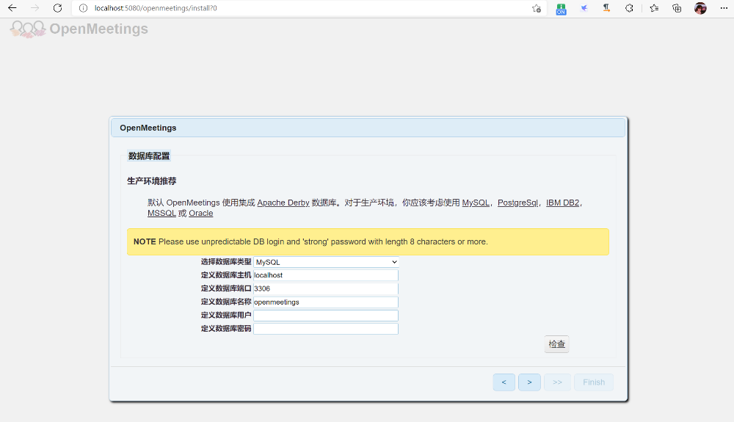Click the empty database user field
The height and width of the screenshot is (422, 734).
326,316
